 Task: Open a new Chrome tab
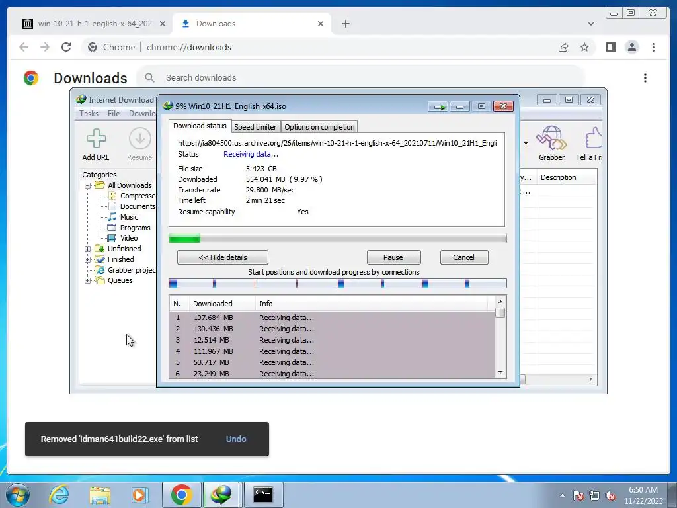[x=345, y=24]
